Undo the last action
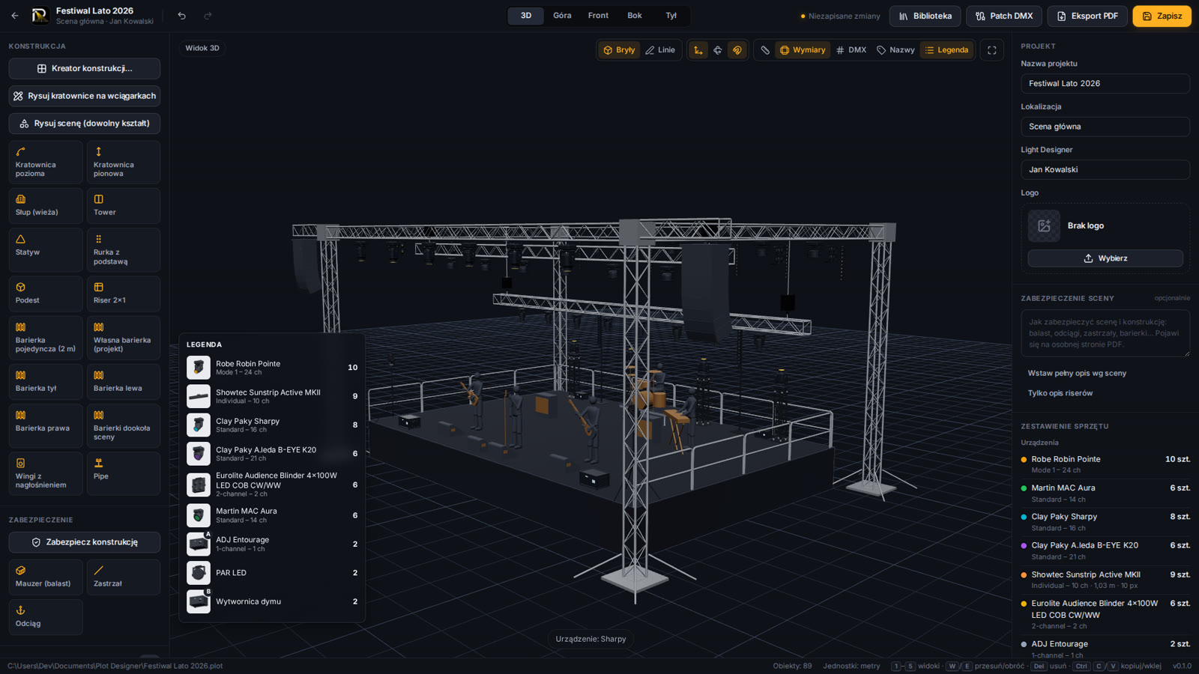 tap(182, 16)
